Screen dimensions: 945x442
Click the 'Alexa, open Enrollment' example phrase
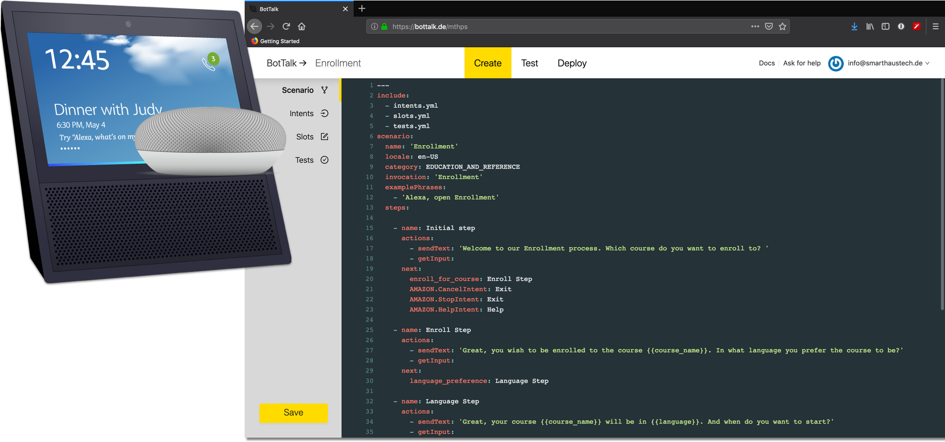[446, 197]
